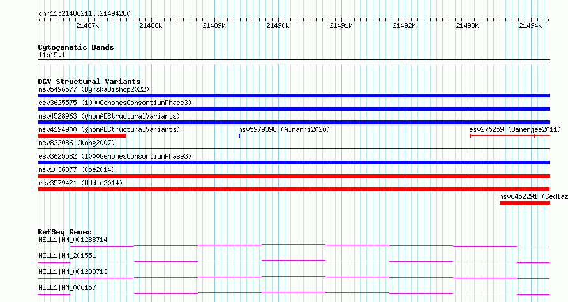This screenshot has height=302, width=568.
Task: Click the 21492k ruler position
Action: coord(404,25)
